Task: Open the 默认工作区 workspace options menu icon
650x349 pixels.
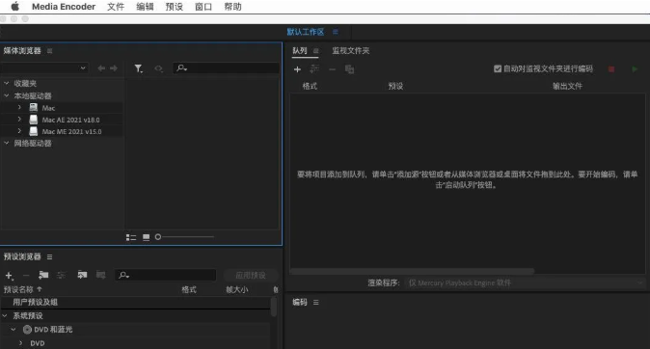Action: pos(336,32)
